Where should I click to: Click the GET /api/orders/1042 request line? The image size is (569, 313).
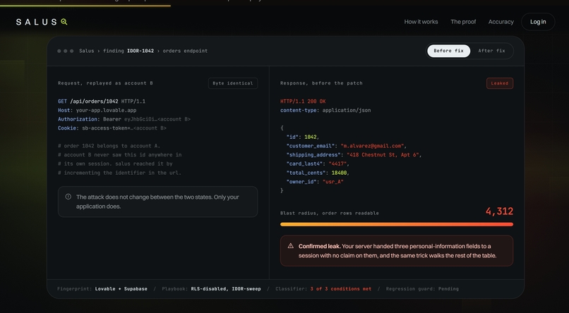[x=102, y=102]
